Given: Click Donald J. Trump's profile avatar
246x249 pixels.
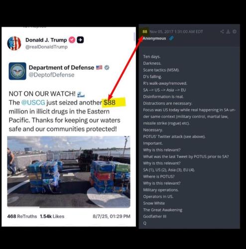Looking at the screenshot, I should pyautogui.click(x=14, y=43).
